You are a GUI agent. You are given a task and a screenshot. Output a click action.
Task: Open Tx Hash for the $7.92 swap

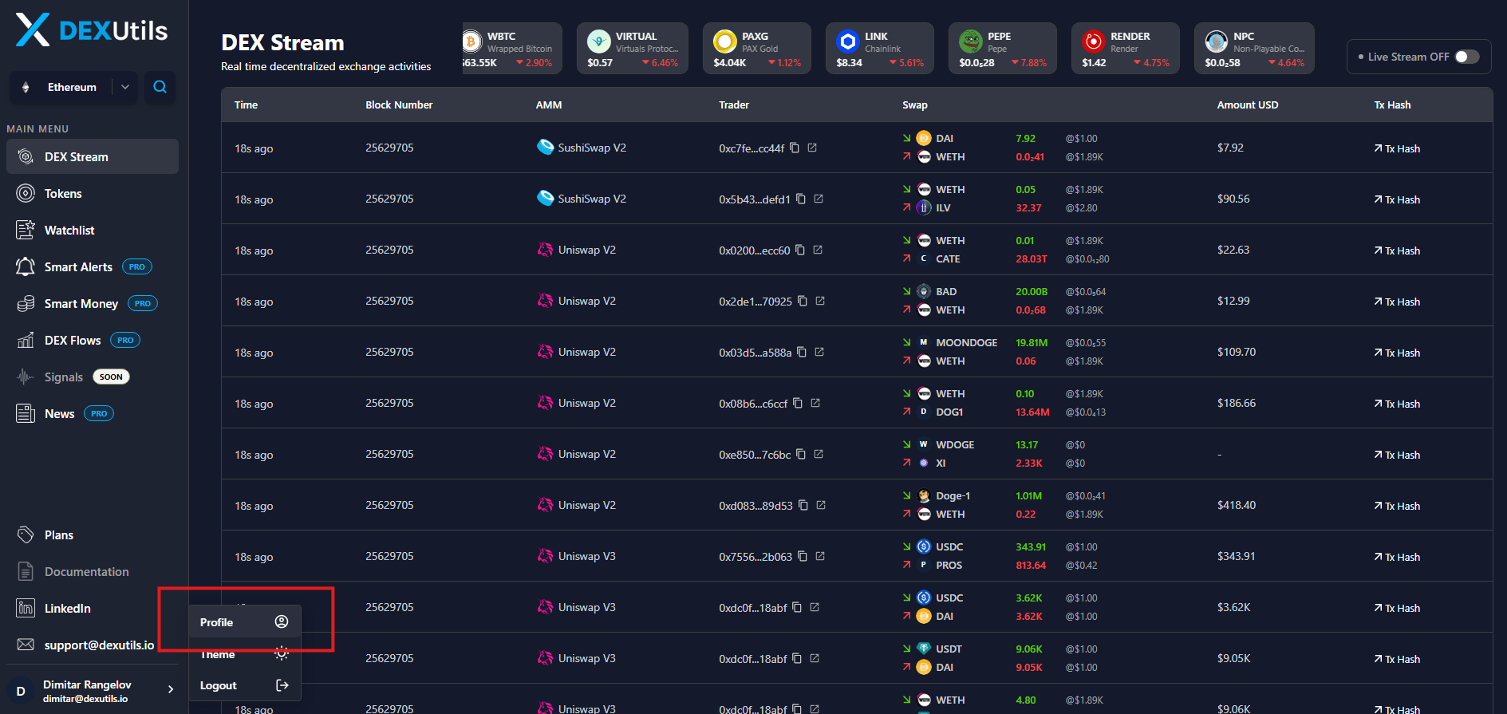point(1397,148)
